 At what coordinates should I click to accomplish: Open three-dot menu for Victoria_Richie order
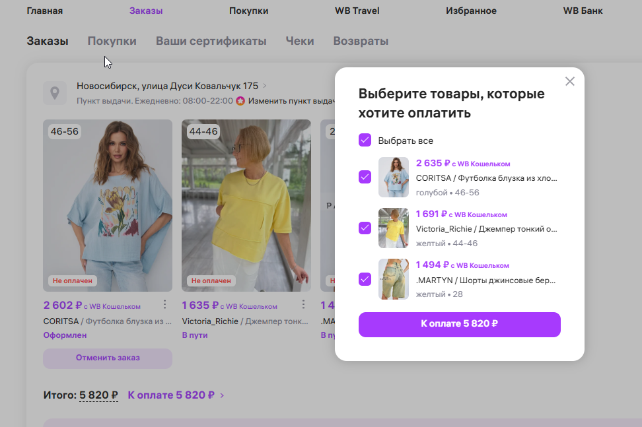tap(303, 304)
